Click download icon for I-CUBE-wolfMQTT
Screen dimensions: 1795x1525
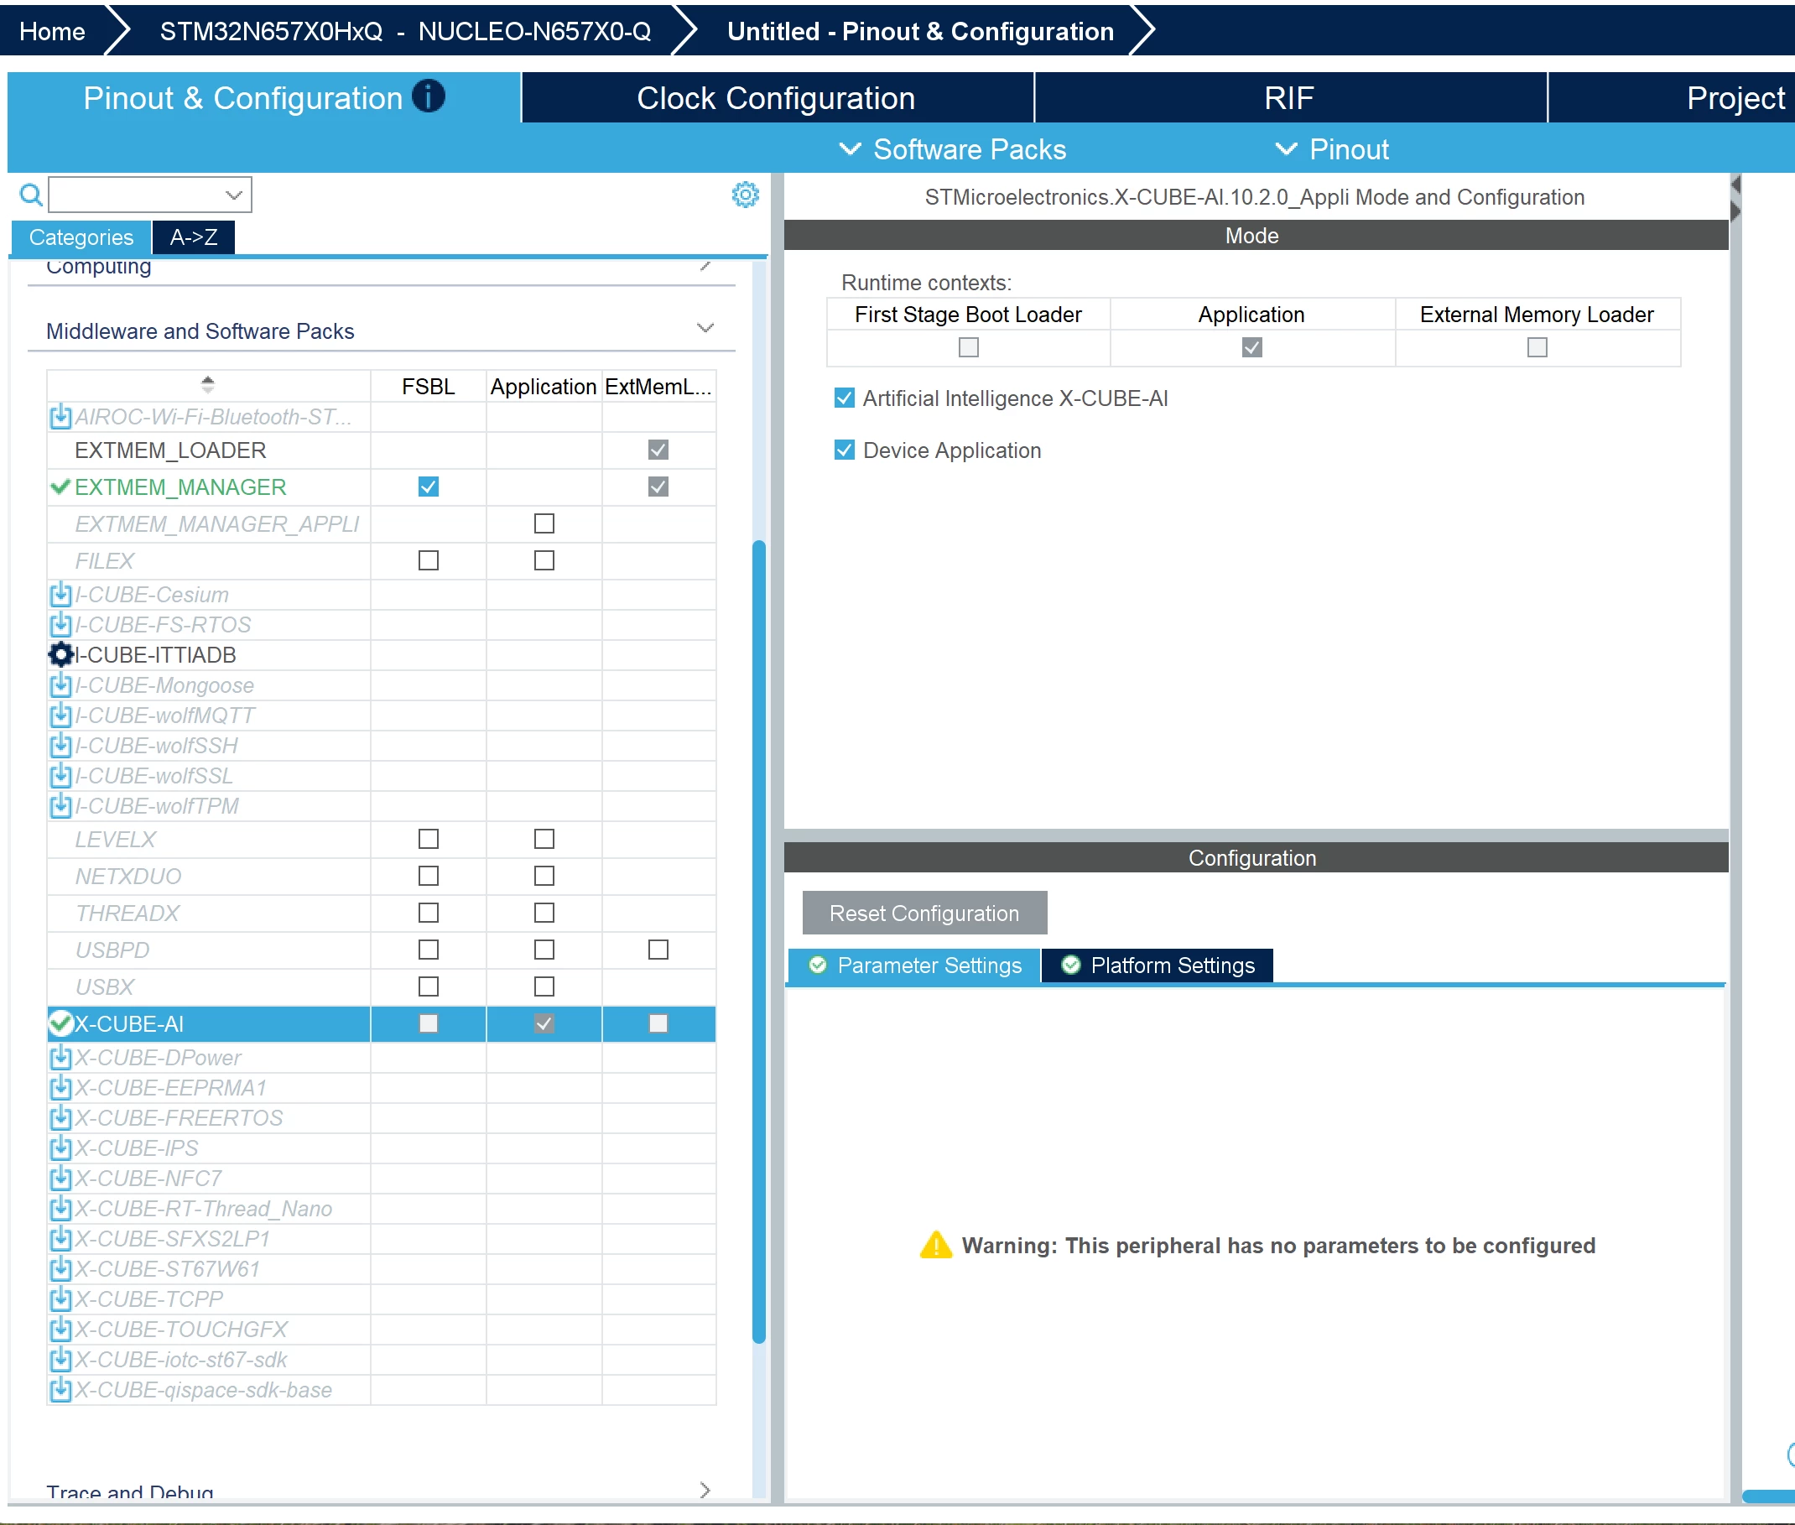click(x=60, y=715)
